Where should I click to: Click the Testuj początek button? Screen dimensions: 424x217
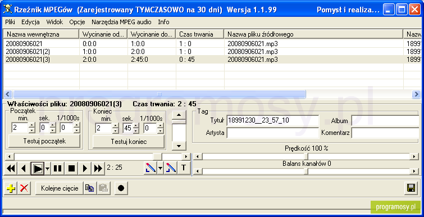tap(44, 141)
